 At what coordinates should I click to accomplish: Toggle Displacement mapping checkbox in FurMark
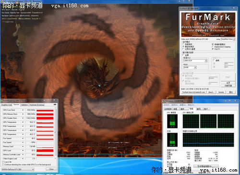tap(213, 47)
